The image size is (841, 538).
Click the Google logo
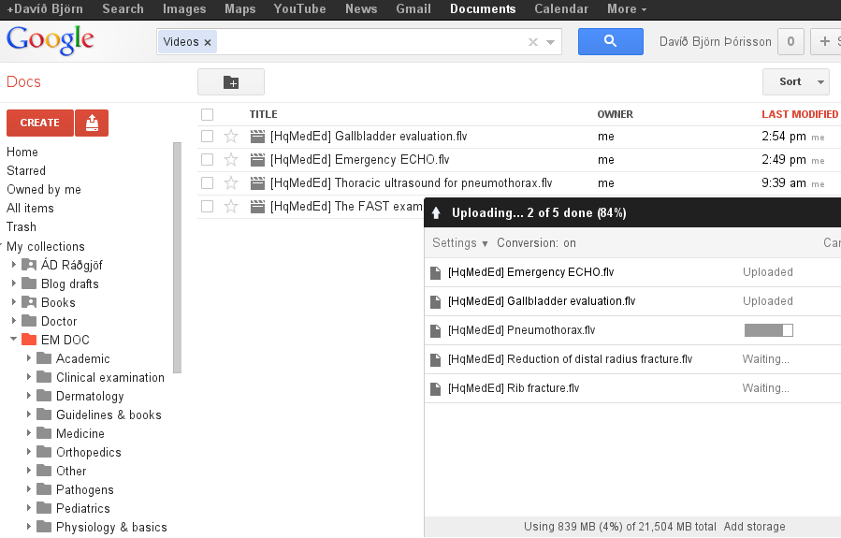[51, 41]
